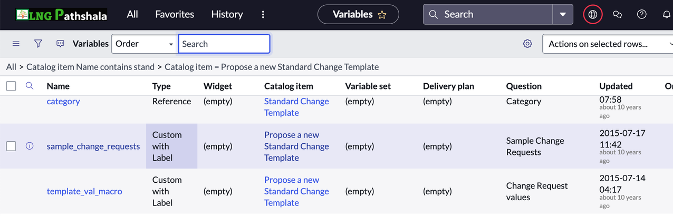This screenshot has height=217, width=673.
Task: Open Actions on selected rows dropdown
Action: coord(608,44)
